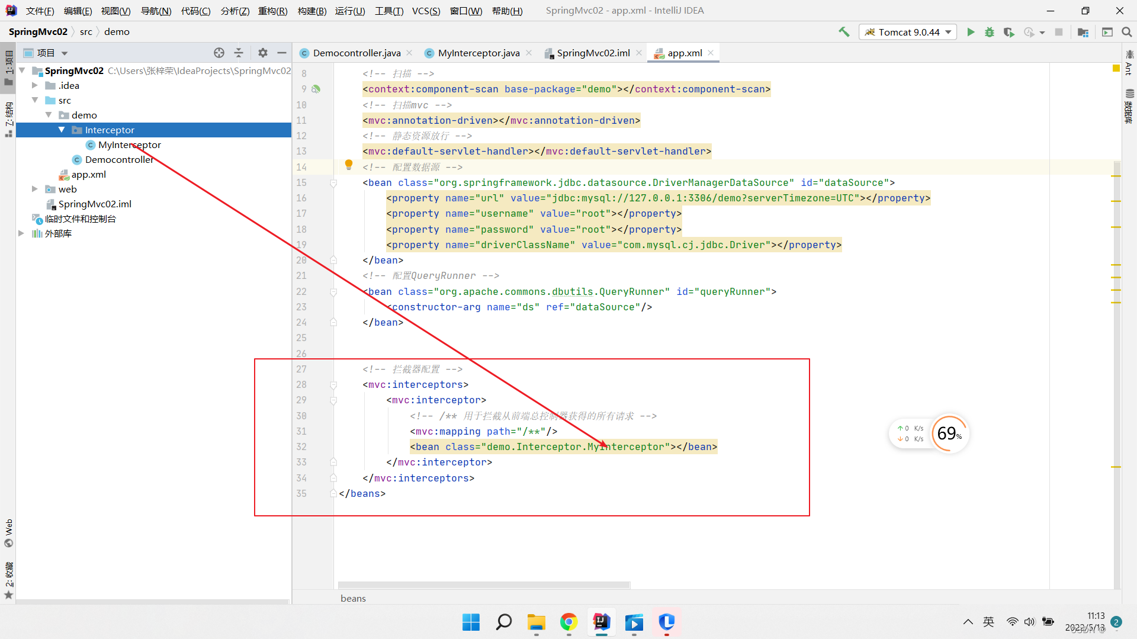This screenshot has width=1137, height=639.
Task: Open the Ant tool window on the right sidebar
Action: (1129, 63)
